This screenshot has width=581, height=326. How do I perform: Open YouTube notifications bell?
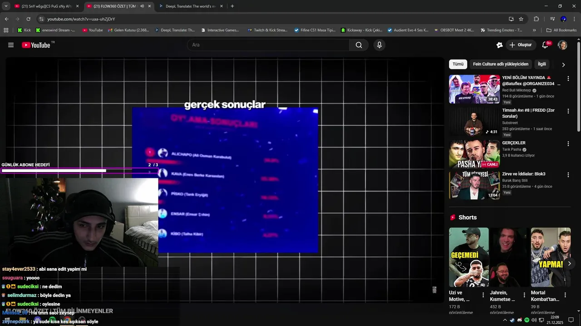tap(545, 45)
